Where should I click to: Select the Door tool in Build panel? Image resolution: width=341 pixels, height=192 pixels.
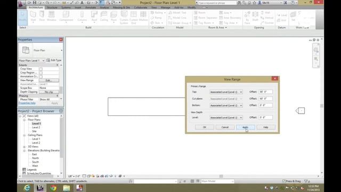[42, 17]
